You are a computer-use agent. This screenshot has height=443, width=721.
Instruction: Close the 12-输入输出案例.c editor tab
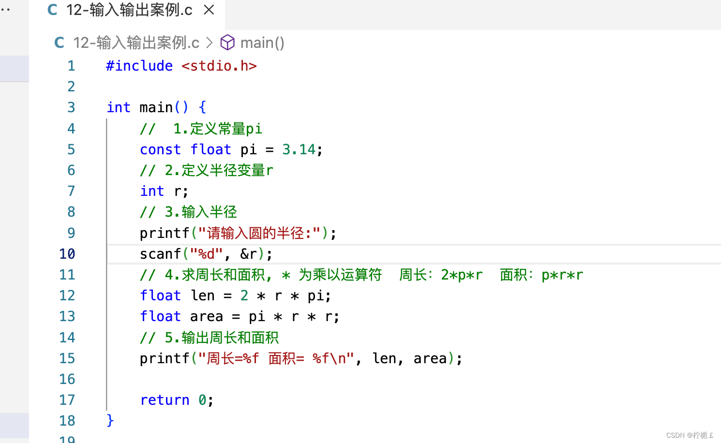(x=209, y=10)
